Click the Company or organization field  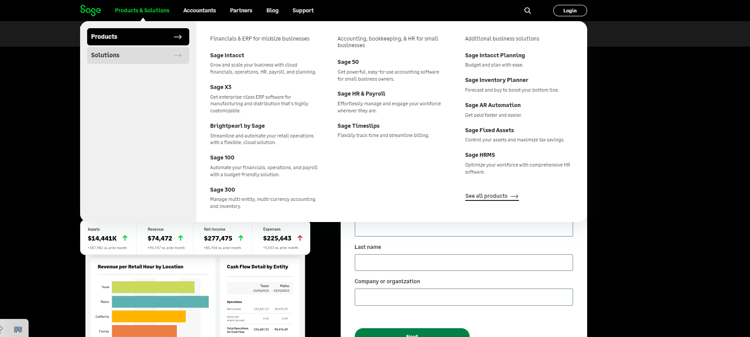[x=464, y=297]
